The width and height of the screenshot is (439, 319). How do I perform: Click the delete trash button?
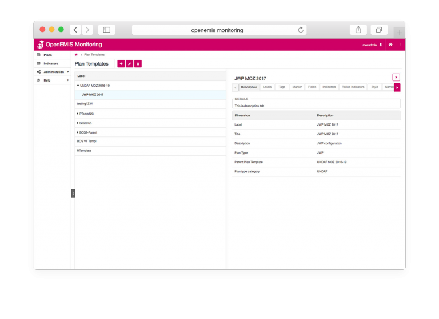(138, 64)
